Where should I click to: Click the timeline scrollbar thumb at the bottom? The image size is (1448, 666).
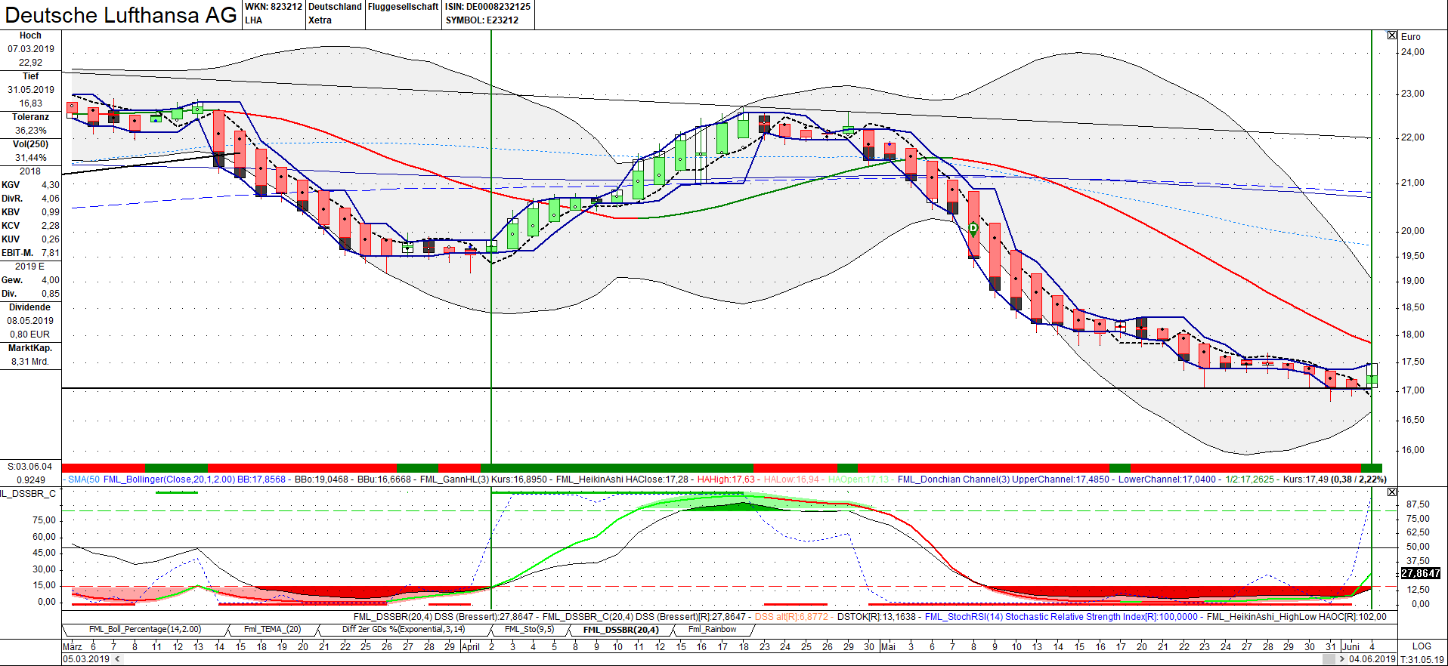(1329, 658)
